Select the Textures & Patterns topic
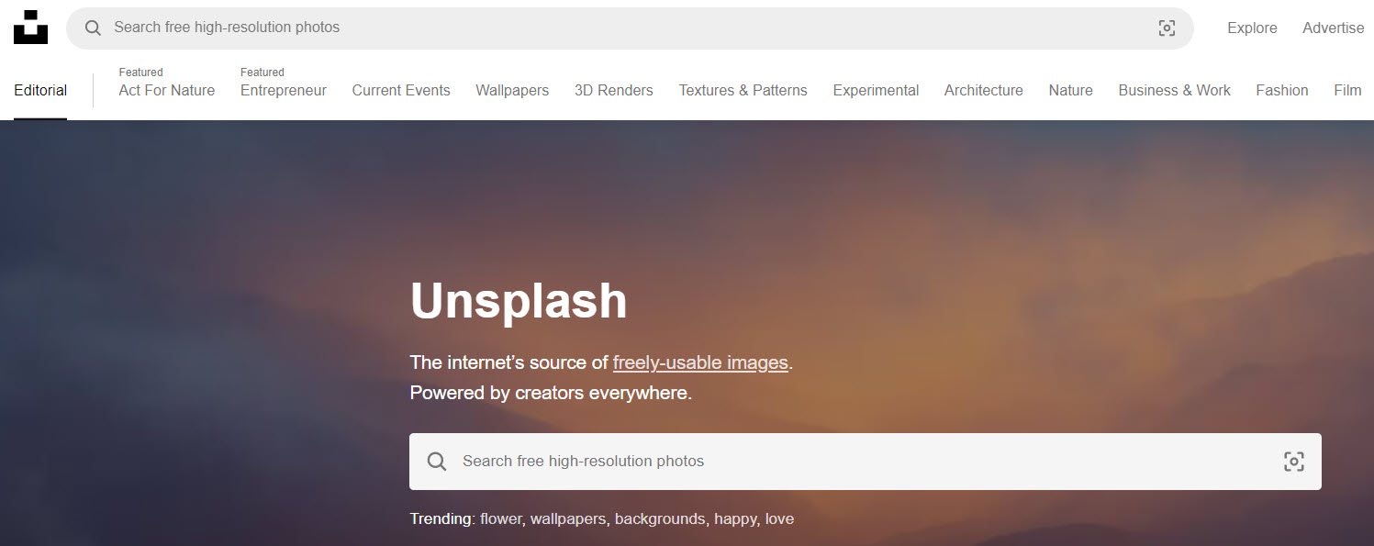 [x=743, y=90]
